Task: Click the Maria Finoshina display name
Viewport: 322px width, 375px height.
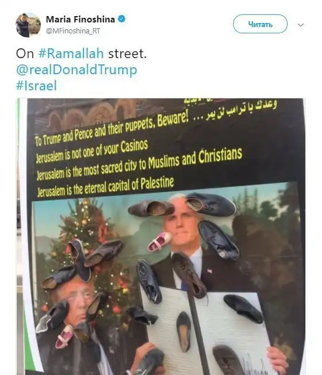Action: pyautogui.click(x=80, y=19)
